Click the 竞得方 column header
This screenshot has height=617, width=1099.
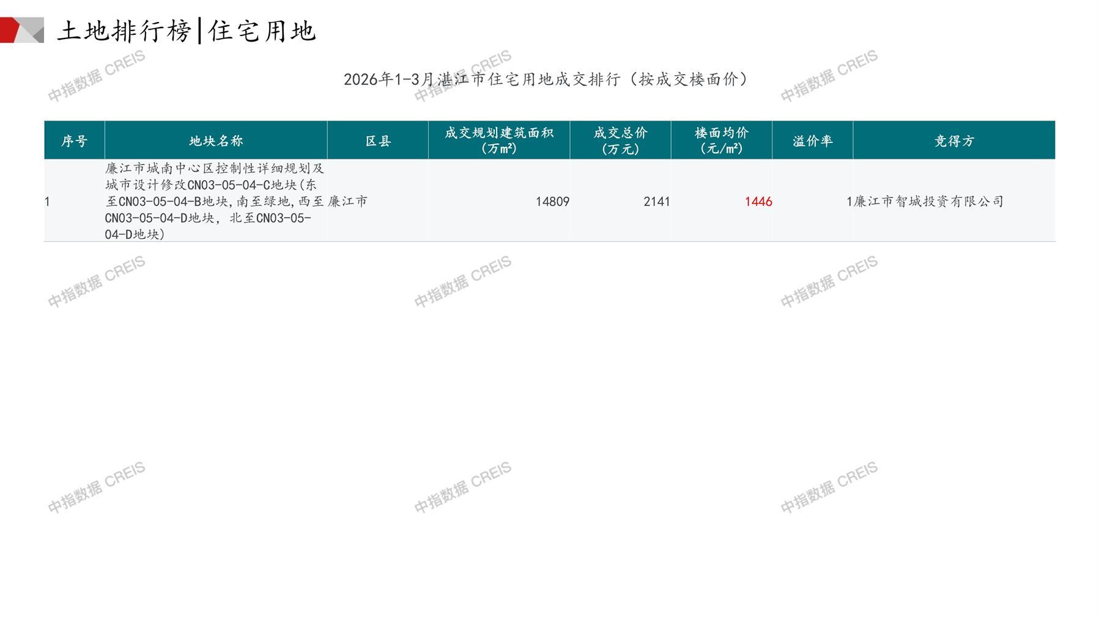(953, 141)
